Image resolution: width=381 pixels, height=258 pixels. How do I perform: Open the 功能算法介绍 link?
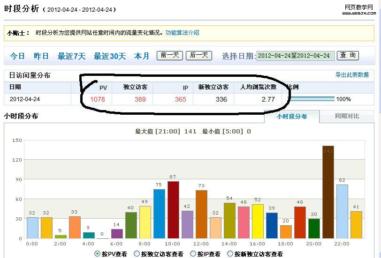[182, 33]
